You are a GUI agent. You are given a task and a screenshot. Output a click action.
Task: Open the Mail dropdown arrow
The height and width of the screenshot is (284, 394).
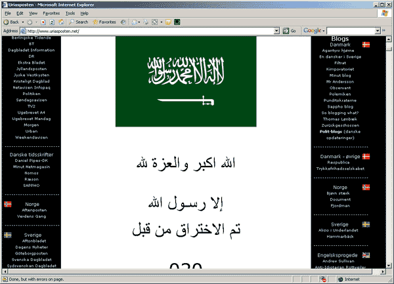click(139, 22)
